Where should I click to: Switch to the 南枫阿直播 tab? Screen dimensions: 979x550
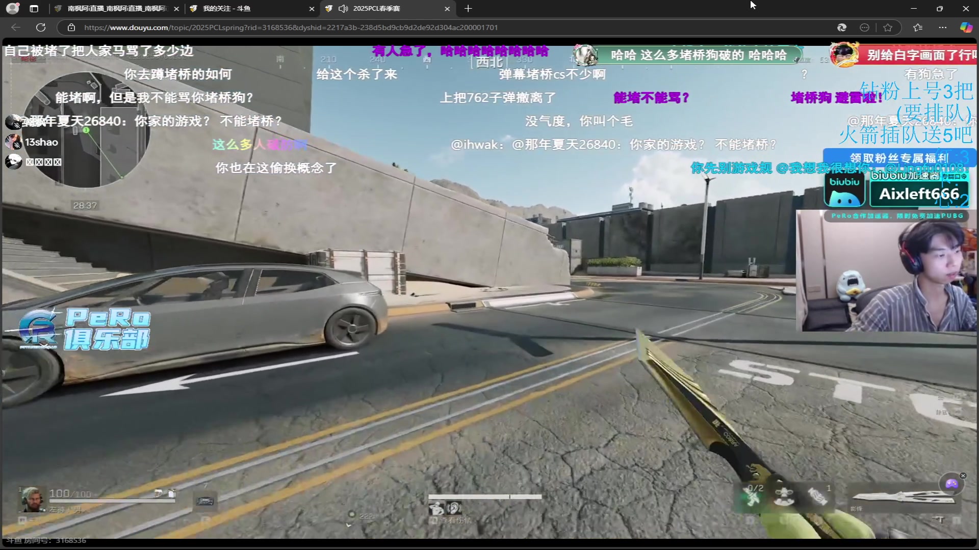117,9
